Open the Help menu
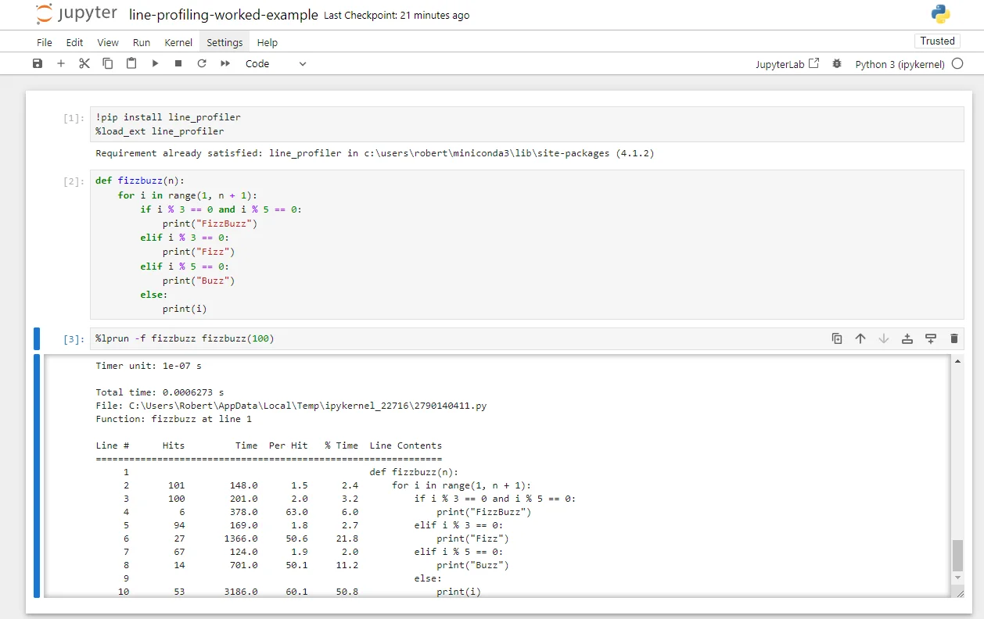Viewport: 984px width, 619px height. [268, 42]
